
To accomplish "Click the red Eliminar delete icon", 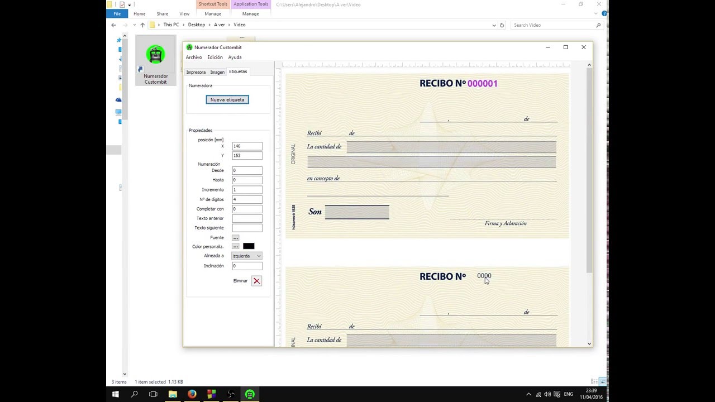I will click(256, 281).
